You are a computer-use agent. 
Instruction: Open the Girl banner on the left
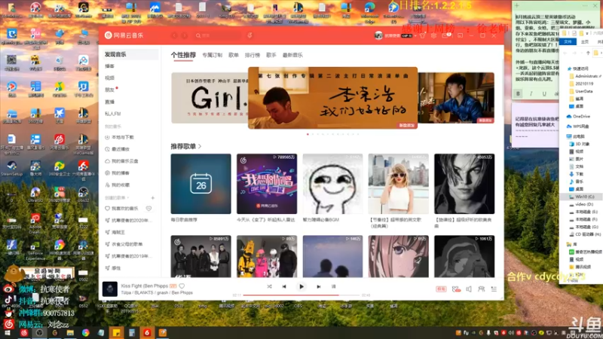click(210, 98)
